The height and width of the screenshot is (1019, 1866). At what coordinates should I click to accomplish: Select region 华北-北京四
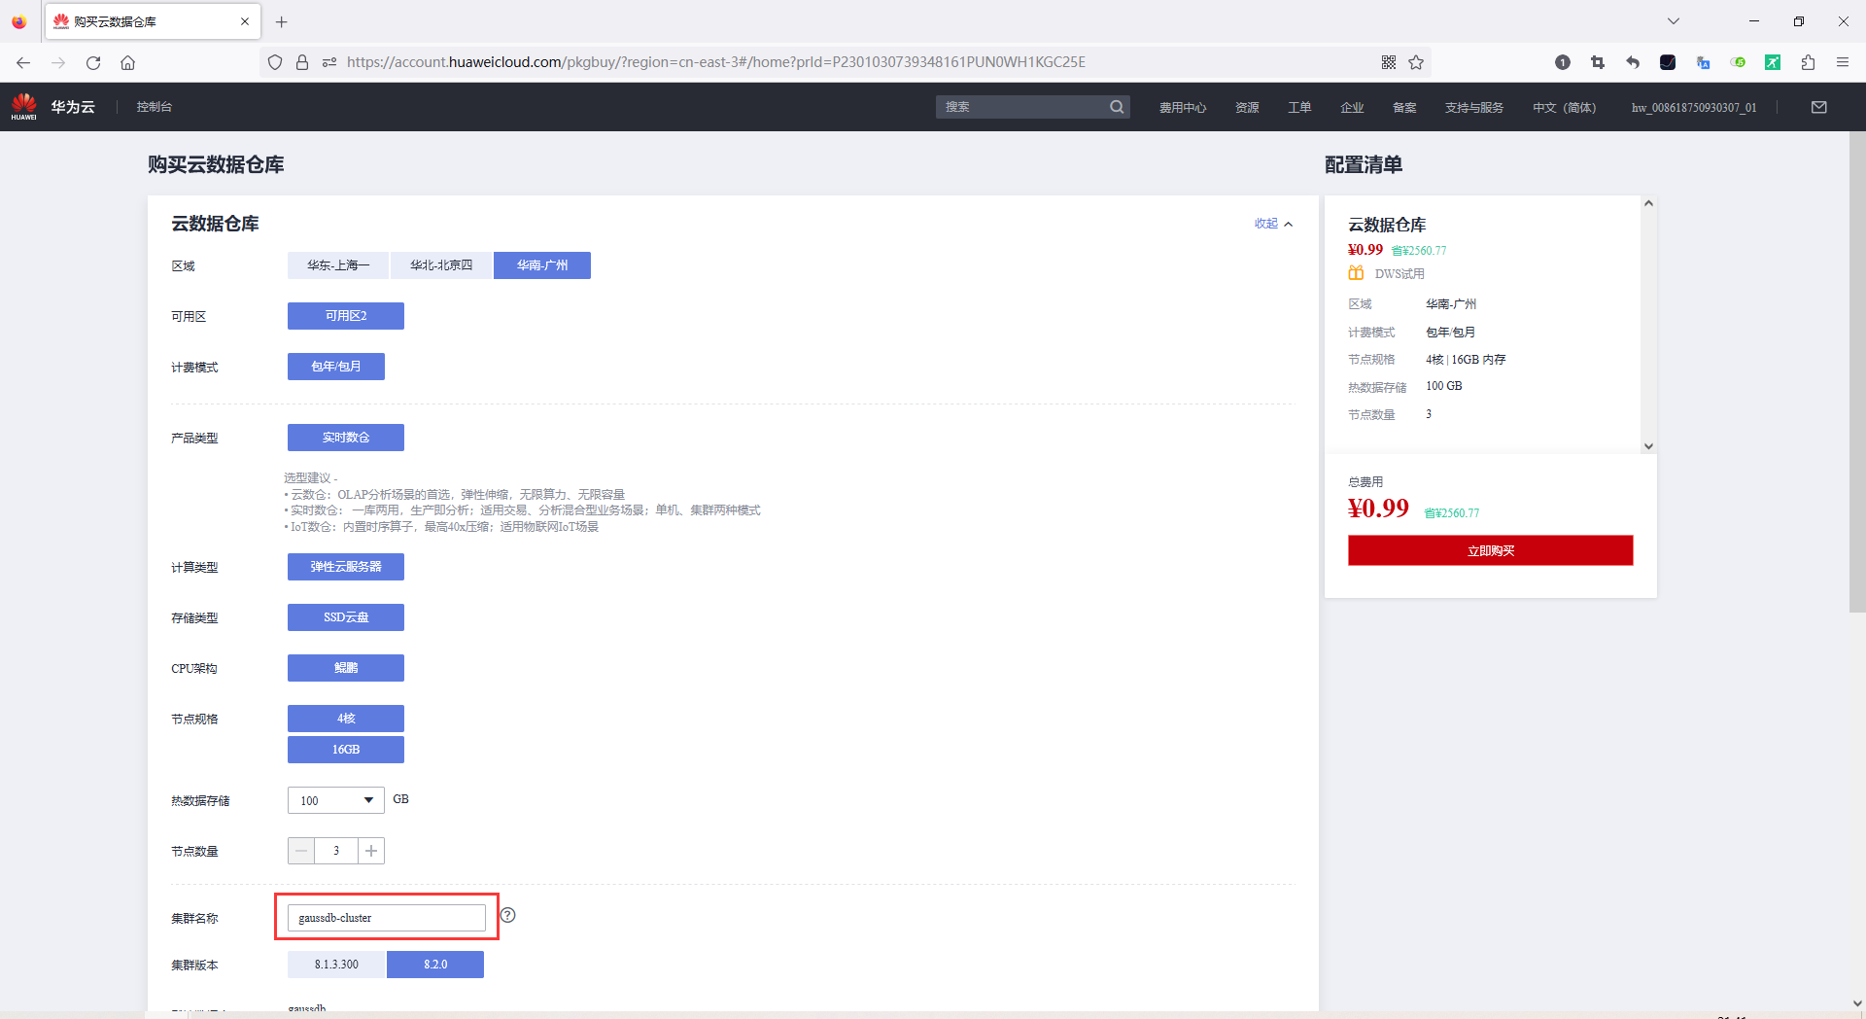(441, 265)
